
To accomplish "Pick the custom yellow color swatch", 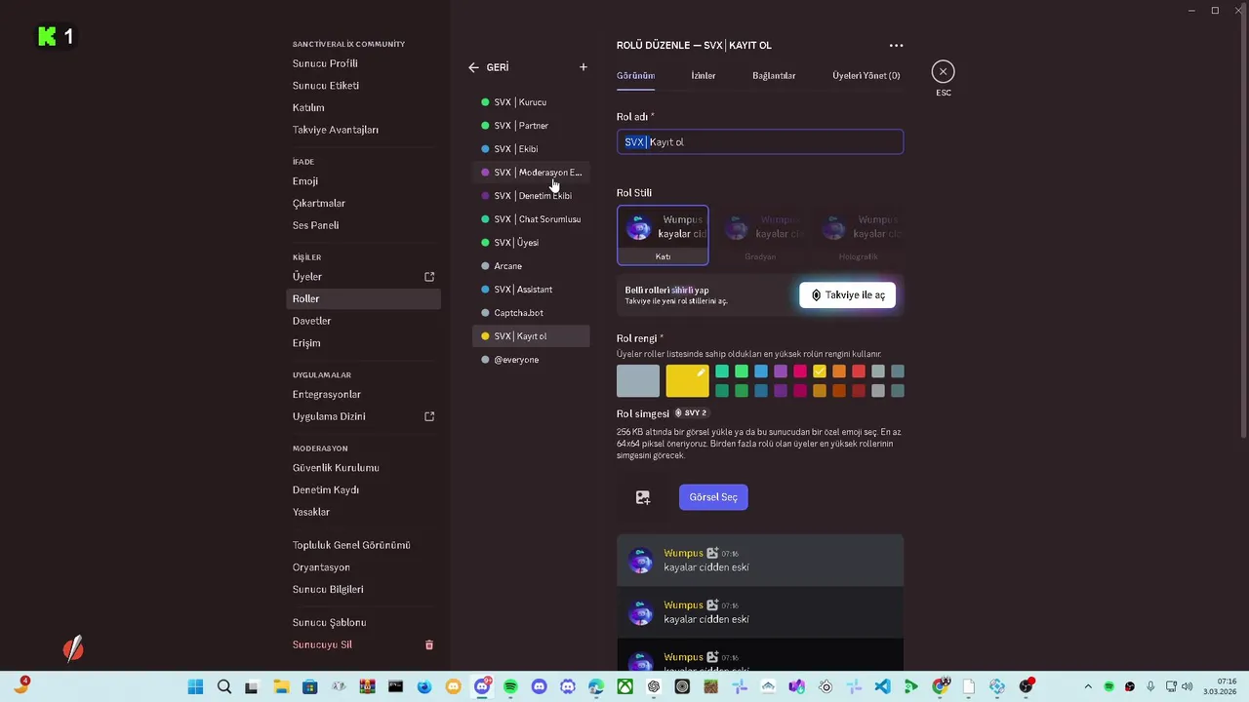I will (687, 381).
